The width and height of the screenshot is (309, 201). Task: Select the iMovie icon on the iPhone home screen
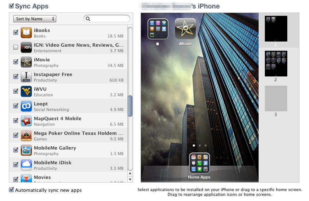(185, 29)
